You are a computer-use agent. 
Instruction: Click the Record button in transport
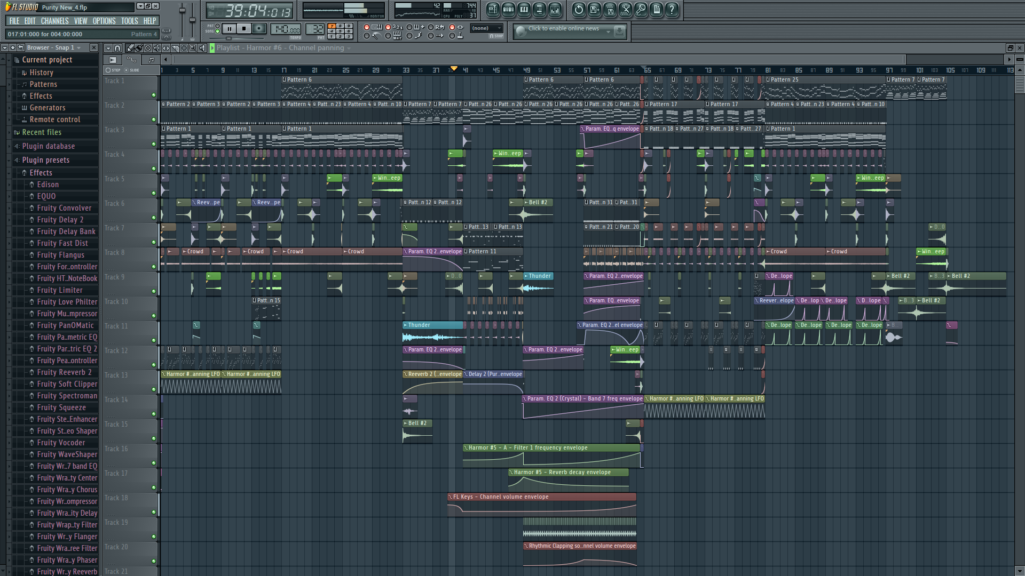pos(259,29)
